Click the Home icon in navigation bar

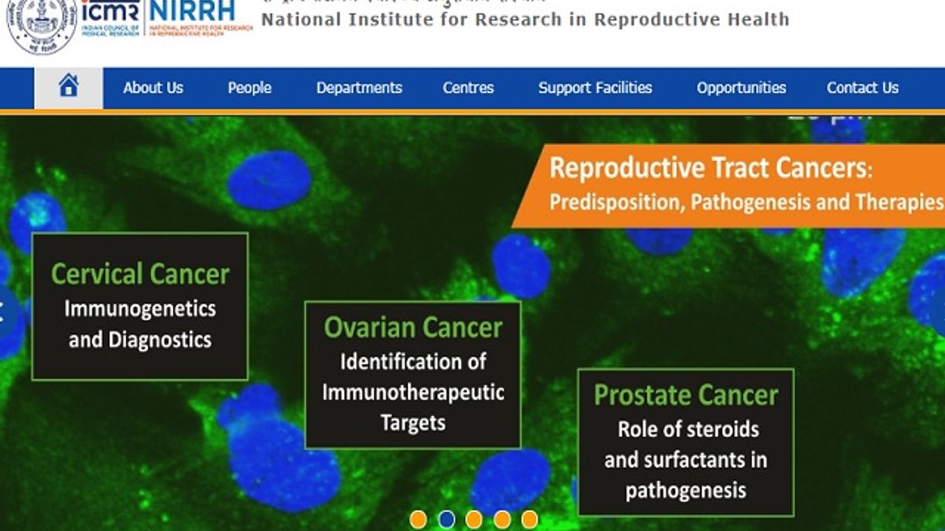69,87
